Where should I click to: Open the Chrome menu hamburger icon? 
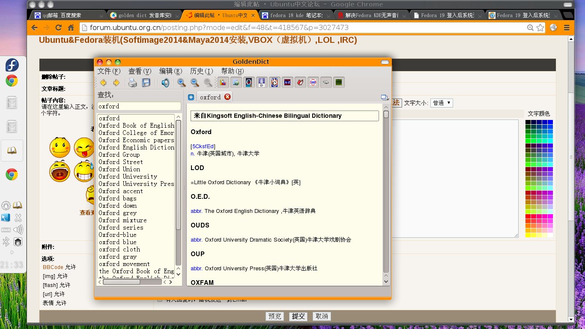[567, 27]
